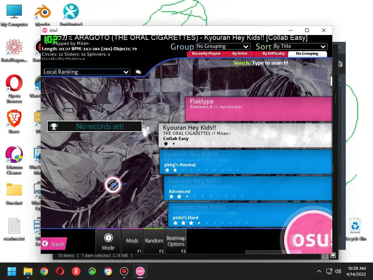Screen dimensions: 373x280
Task: Open readme.txt file on desktop
Action: (x=14, y=229)
